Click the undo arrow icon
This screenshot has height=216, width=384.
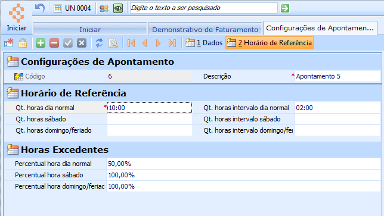pyautogui.click(x=40, y=8)
